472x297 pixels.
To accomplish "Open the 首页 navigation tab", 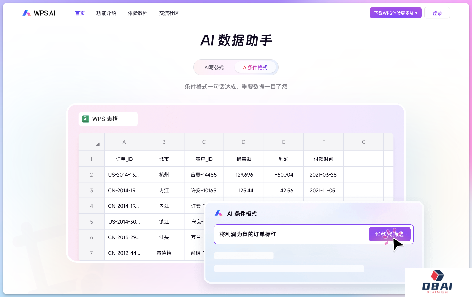I will tap(80, 13).
